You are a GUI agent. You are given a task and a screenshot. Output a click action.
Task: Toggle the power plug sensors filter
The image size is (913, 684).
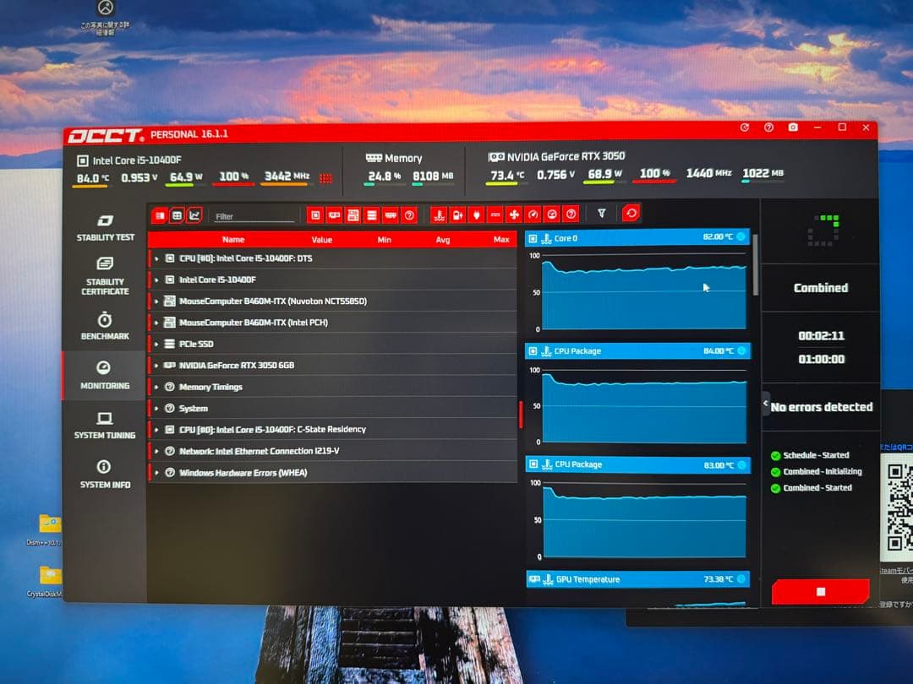point(476,215)
